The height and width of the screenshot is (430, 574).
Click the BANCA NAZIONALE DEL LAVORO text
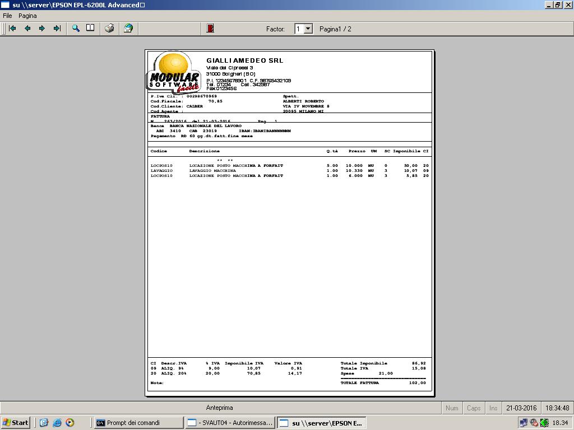(x=206, y=126)
